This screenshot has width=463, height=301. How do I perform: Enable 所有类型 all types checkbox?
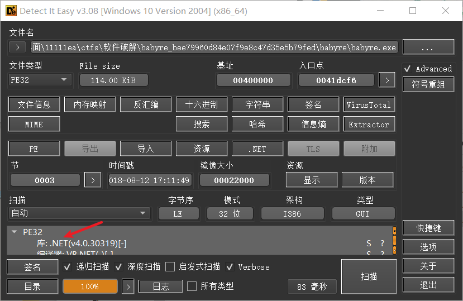pos(192,286)
